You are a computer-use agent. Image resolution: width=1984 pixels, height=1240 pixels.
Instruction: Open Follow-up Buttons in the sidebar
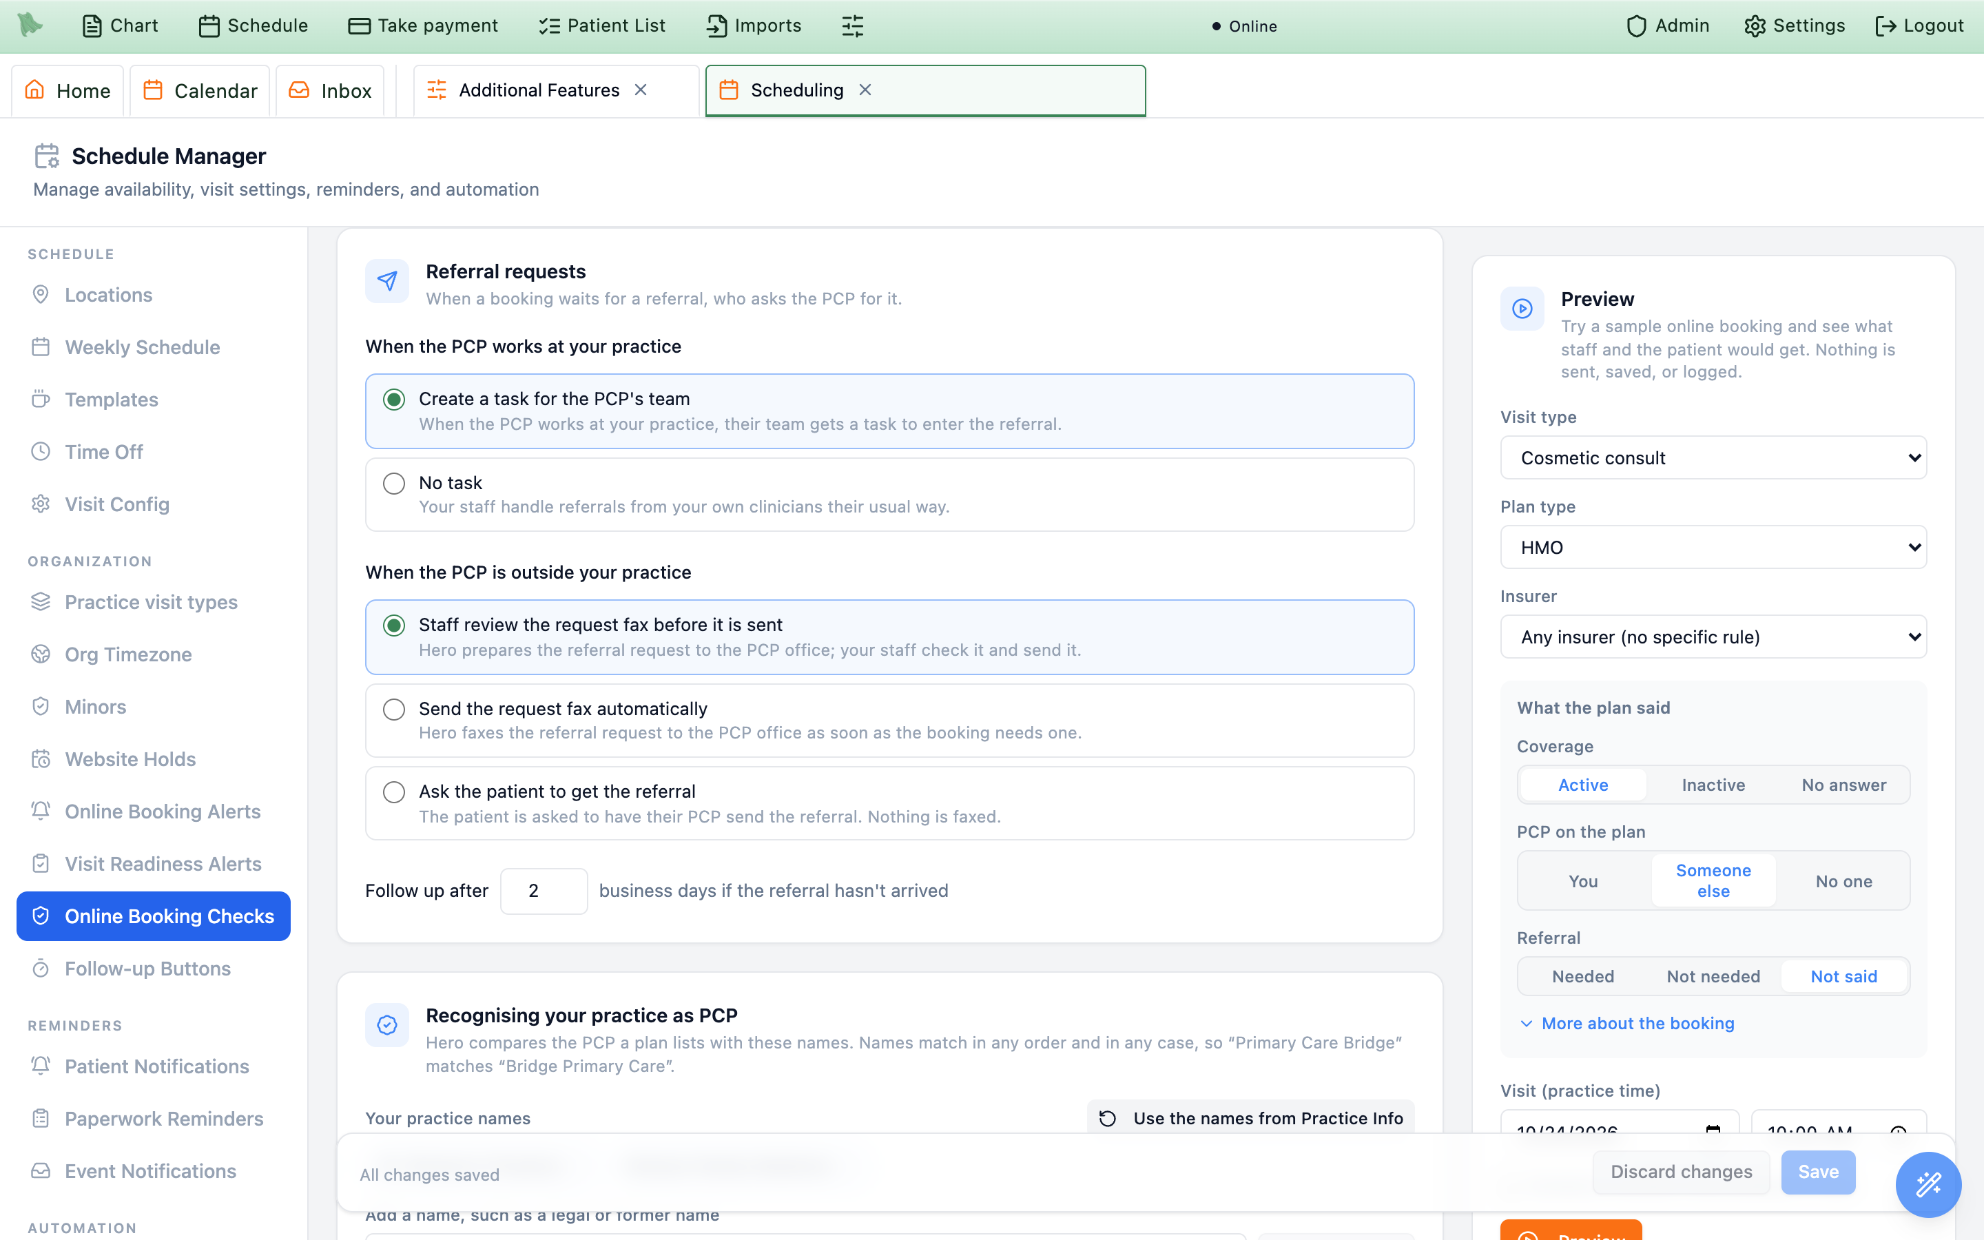(154, 969)
